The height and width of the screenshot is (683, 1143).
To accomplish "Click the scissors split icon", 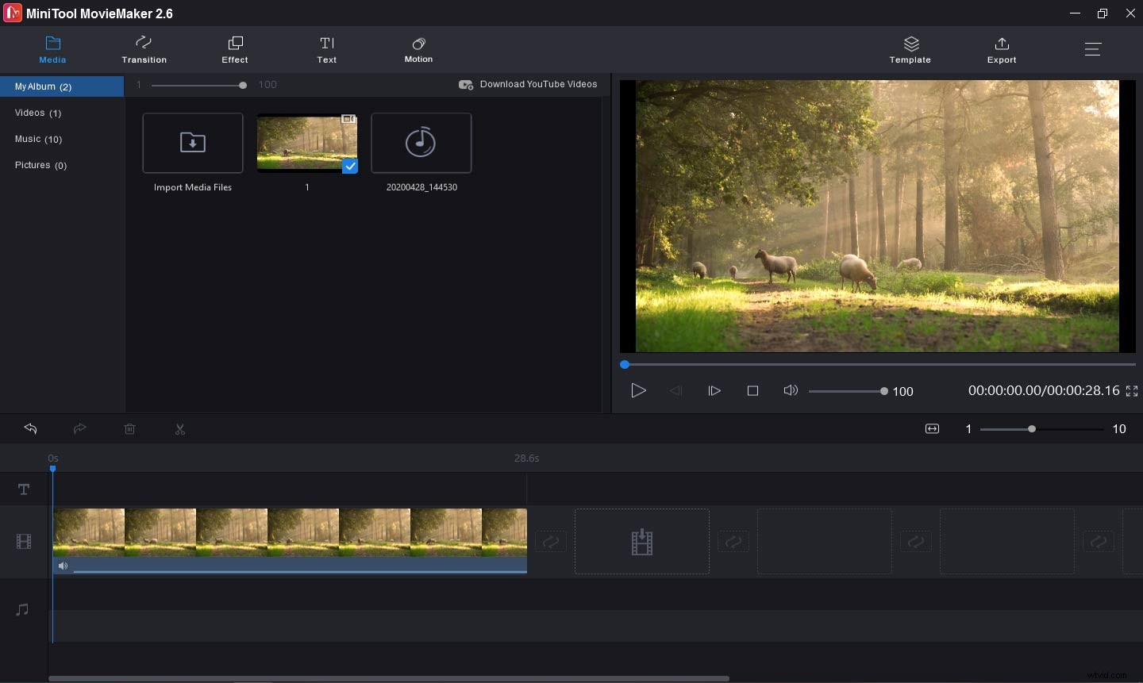I will pyautogui.click(x=180, y=429).
